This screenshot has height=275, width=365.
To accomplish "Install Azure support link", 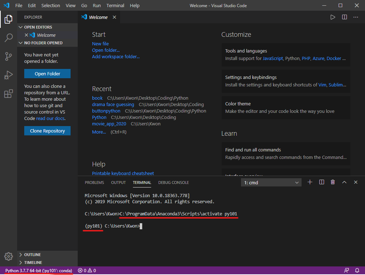I will point(318,58).
